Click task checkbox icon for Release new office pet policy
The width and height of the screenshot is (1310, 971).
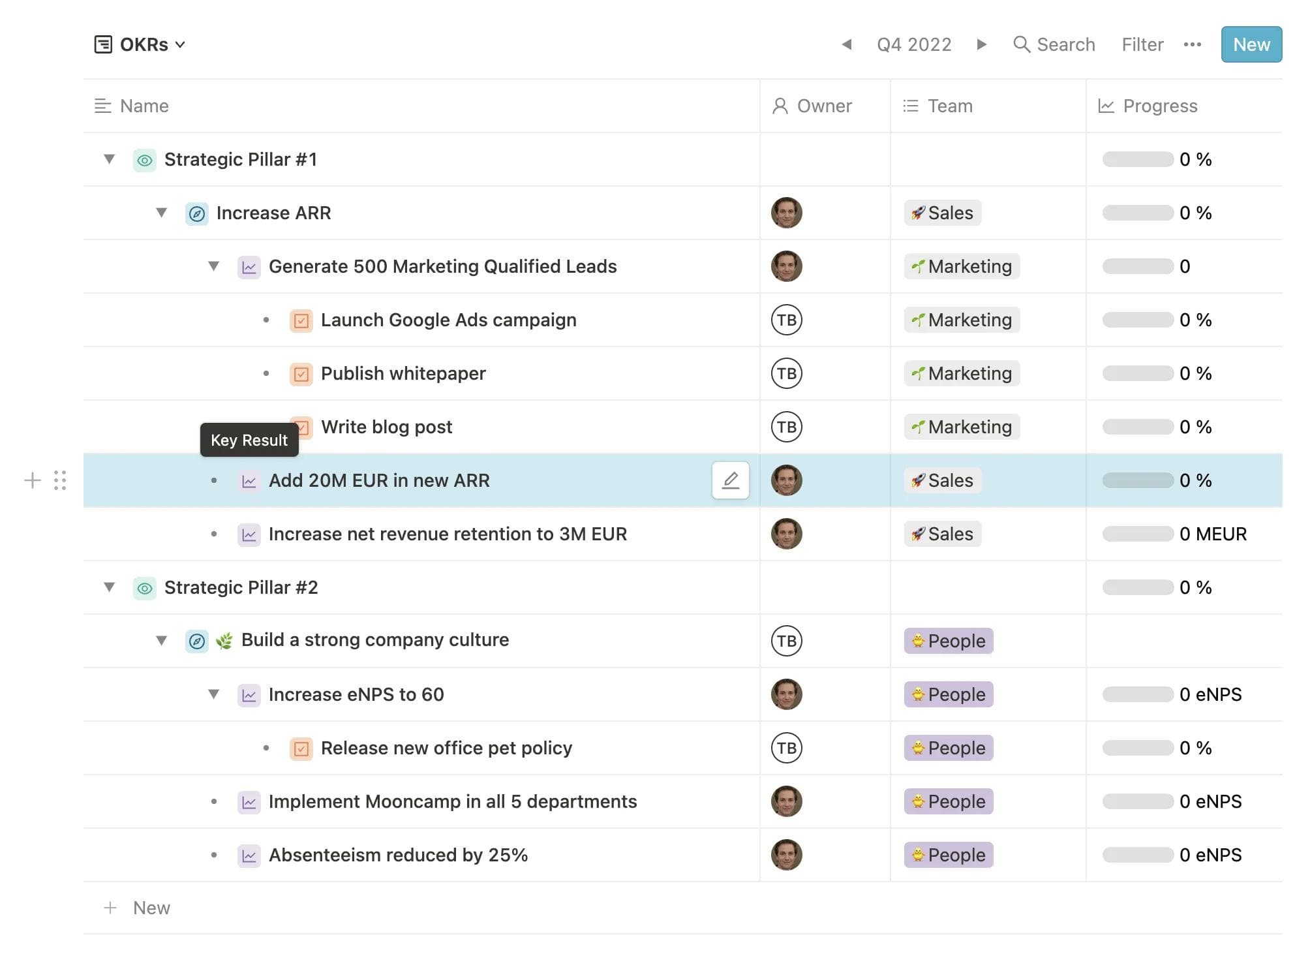coord(301,748)
